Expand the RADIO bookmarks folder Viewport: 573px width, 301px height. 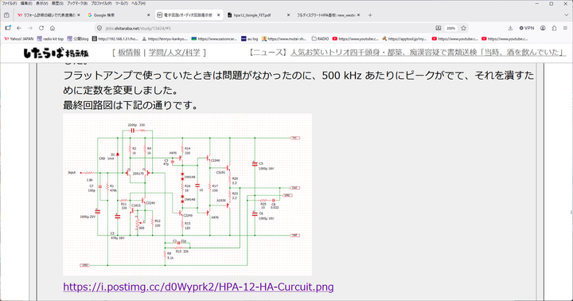point(320,39)
